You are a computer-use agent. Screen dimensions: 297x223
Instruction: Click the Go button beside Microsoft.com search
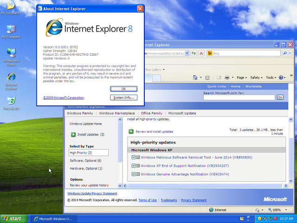click(280, 97)
